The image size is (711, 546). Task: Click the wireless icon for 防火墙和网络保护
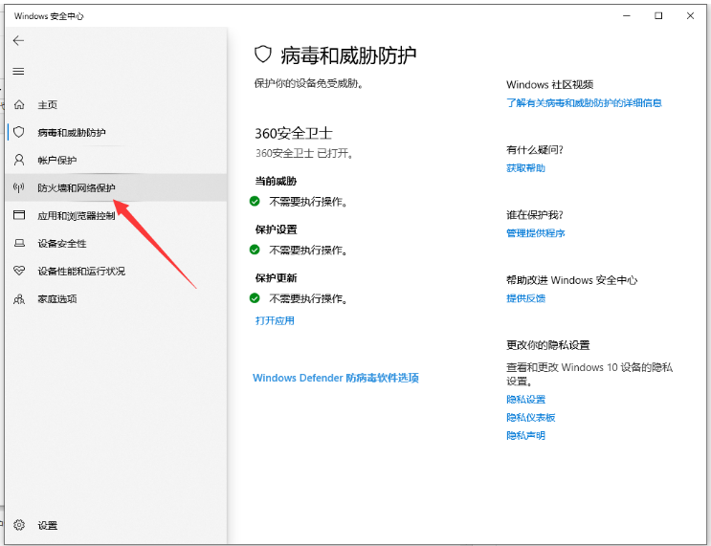click(19, 187)
